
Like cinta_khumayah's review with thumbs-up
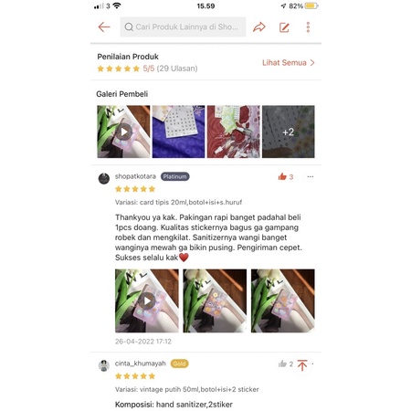pyautogui.click(x=282, y=364)
